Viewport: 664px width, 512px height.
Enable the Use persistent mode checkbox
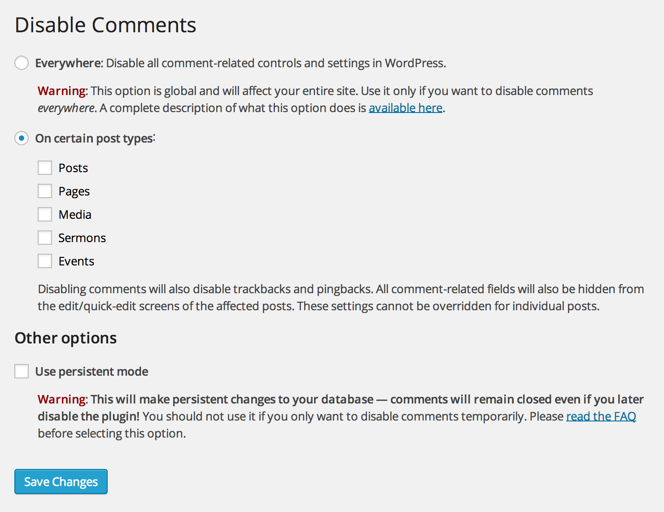click(x=22, y=371)
